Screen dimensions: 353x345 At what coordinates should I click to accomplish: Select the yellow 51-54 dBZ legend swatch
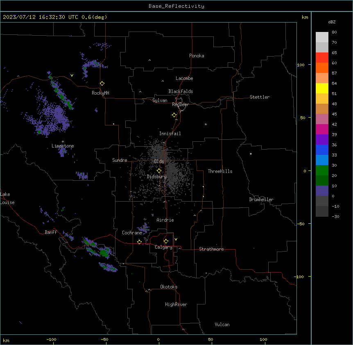[x=322, y=88]
